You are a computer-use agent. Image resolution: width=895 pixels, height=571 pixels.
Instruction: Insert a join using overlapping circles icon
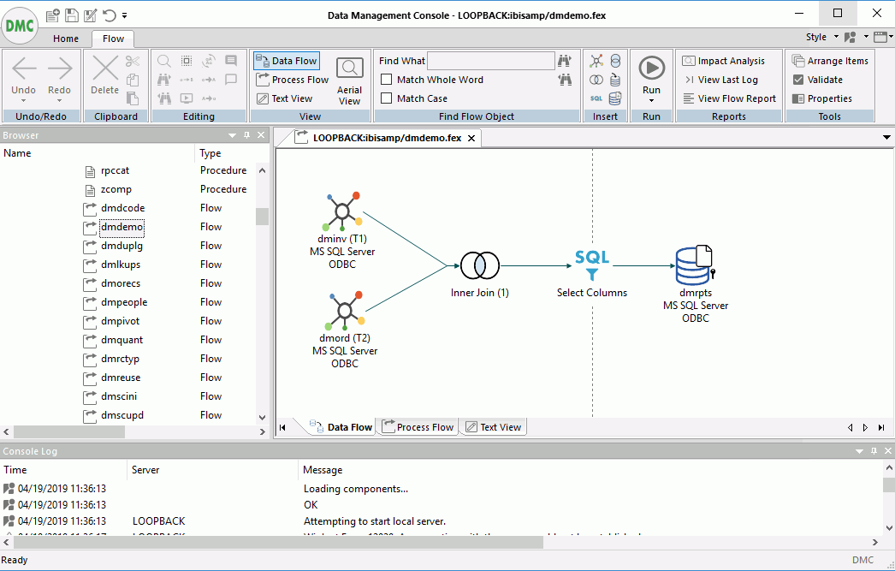click(x=596, y=80)
